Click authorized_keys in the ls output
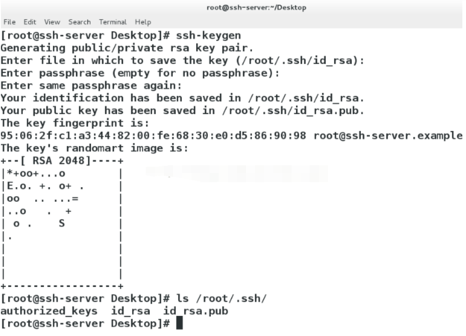Image resolution: width=466 pixels, height=336 pixels. [x=49, y=311]
